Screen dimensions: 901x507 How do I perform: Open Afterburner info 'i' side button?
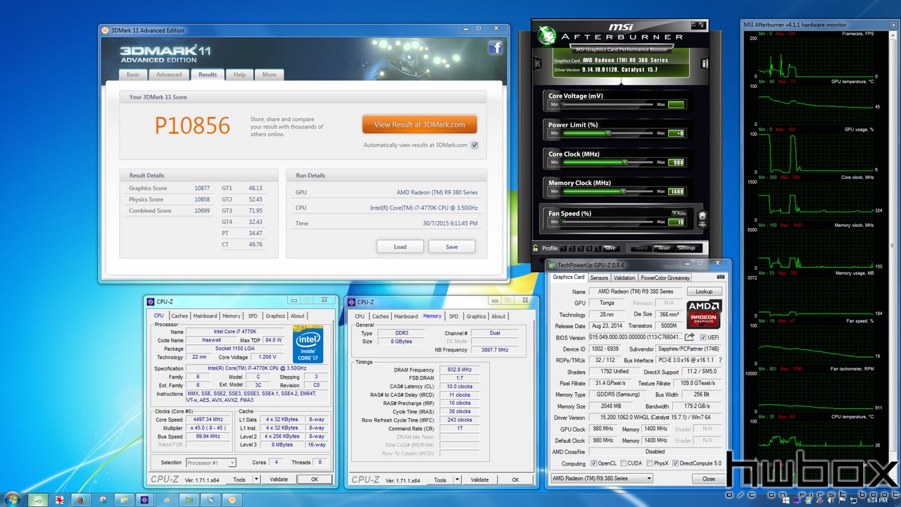[705, 63]
